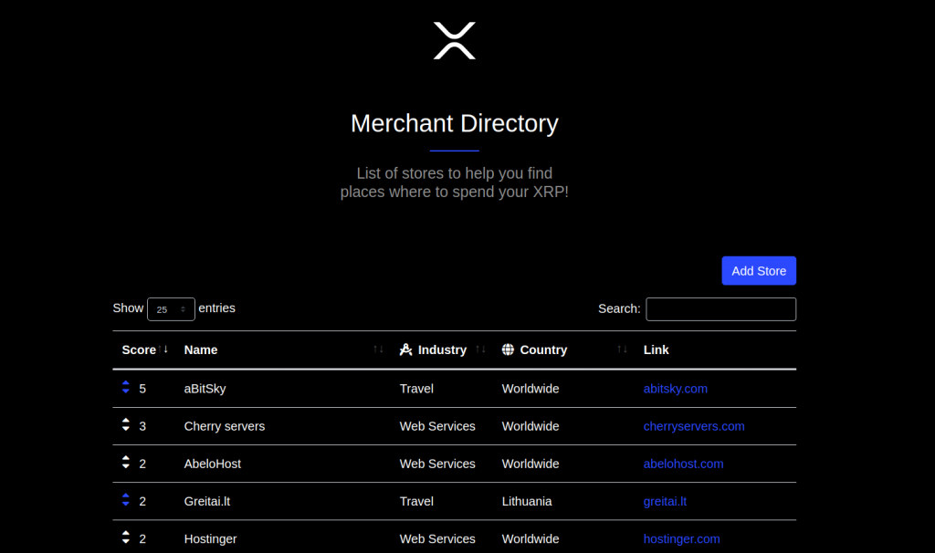
Task: Click Web Services in Cherry servers row
Action: (437, 426)
